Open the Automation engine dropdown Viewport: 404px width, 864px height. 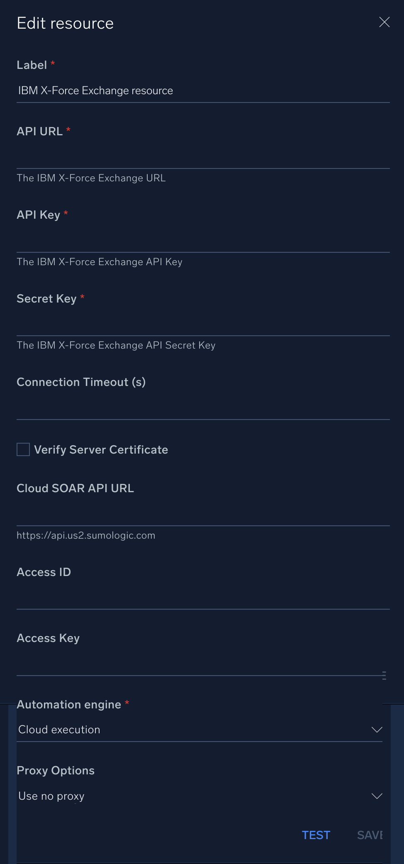click(199, 730)
